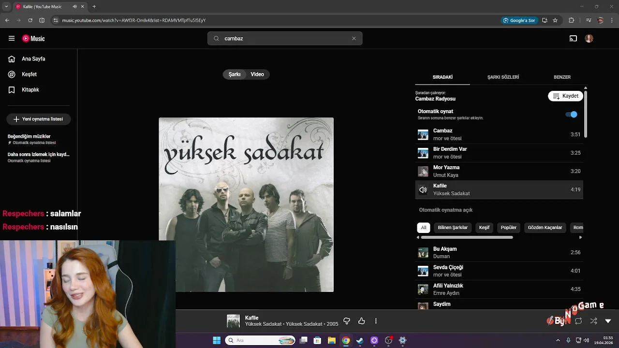Mute the tab via audio indicator
619x348 pixels.
(x=74, y=7)
